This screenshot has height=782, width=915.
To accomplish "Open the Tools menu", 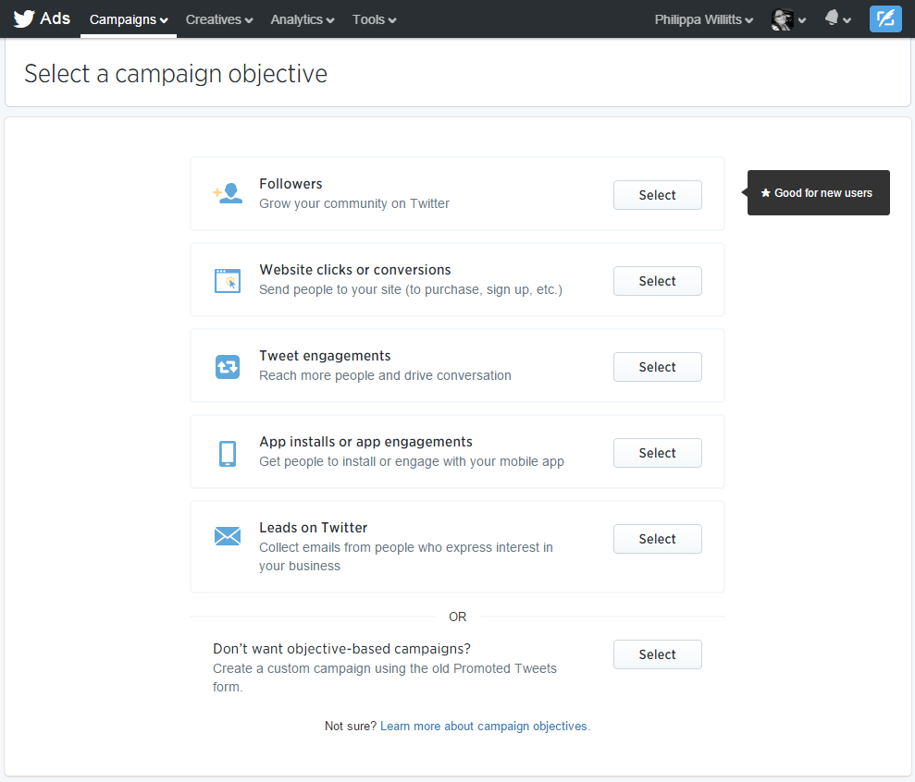I will (x=374, y=19).
